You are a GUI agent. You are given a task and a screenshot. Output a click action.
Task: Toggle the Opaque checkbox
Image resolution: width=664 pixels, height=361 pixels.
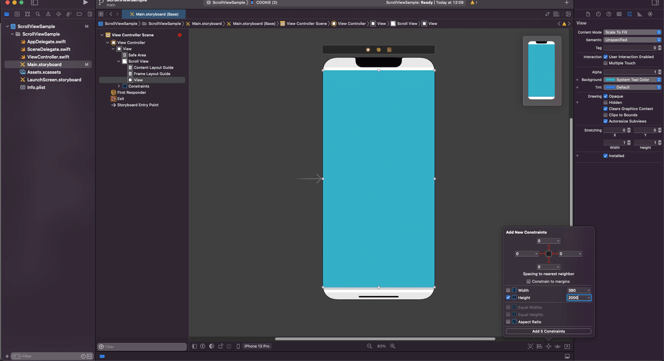pyautogui.click(x=605, y=96)
